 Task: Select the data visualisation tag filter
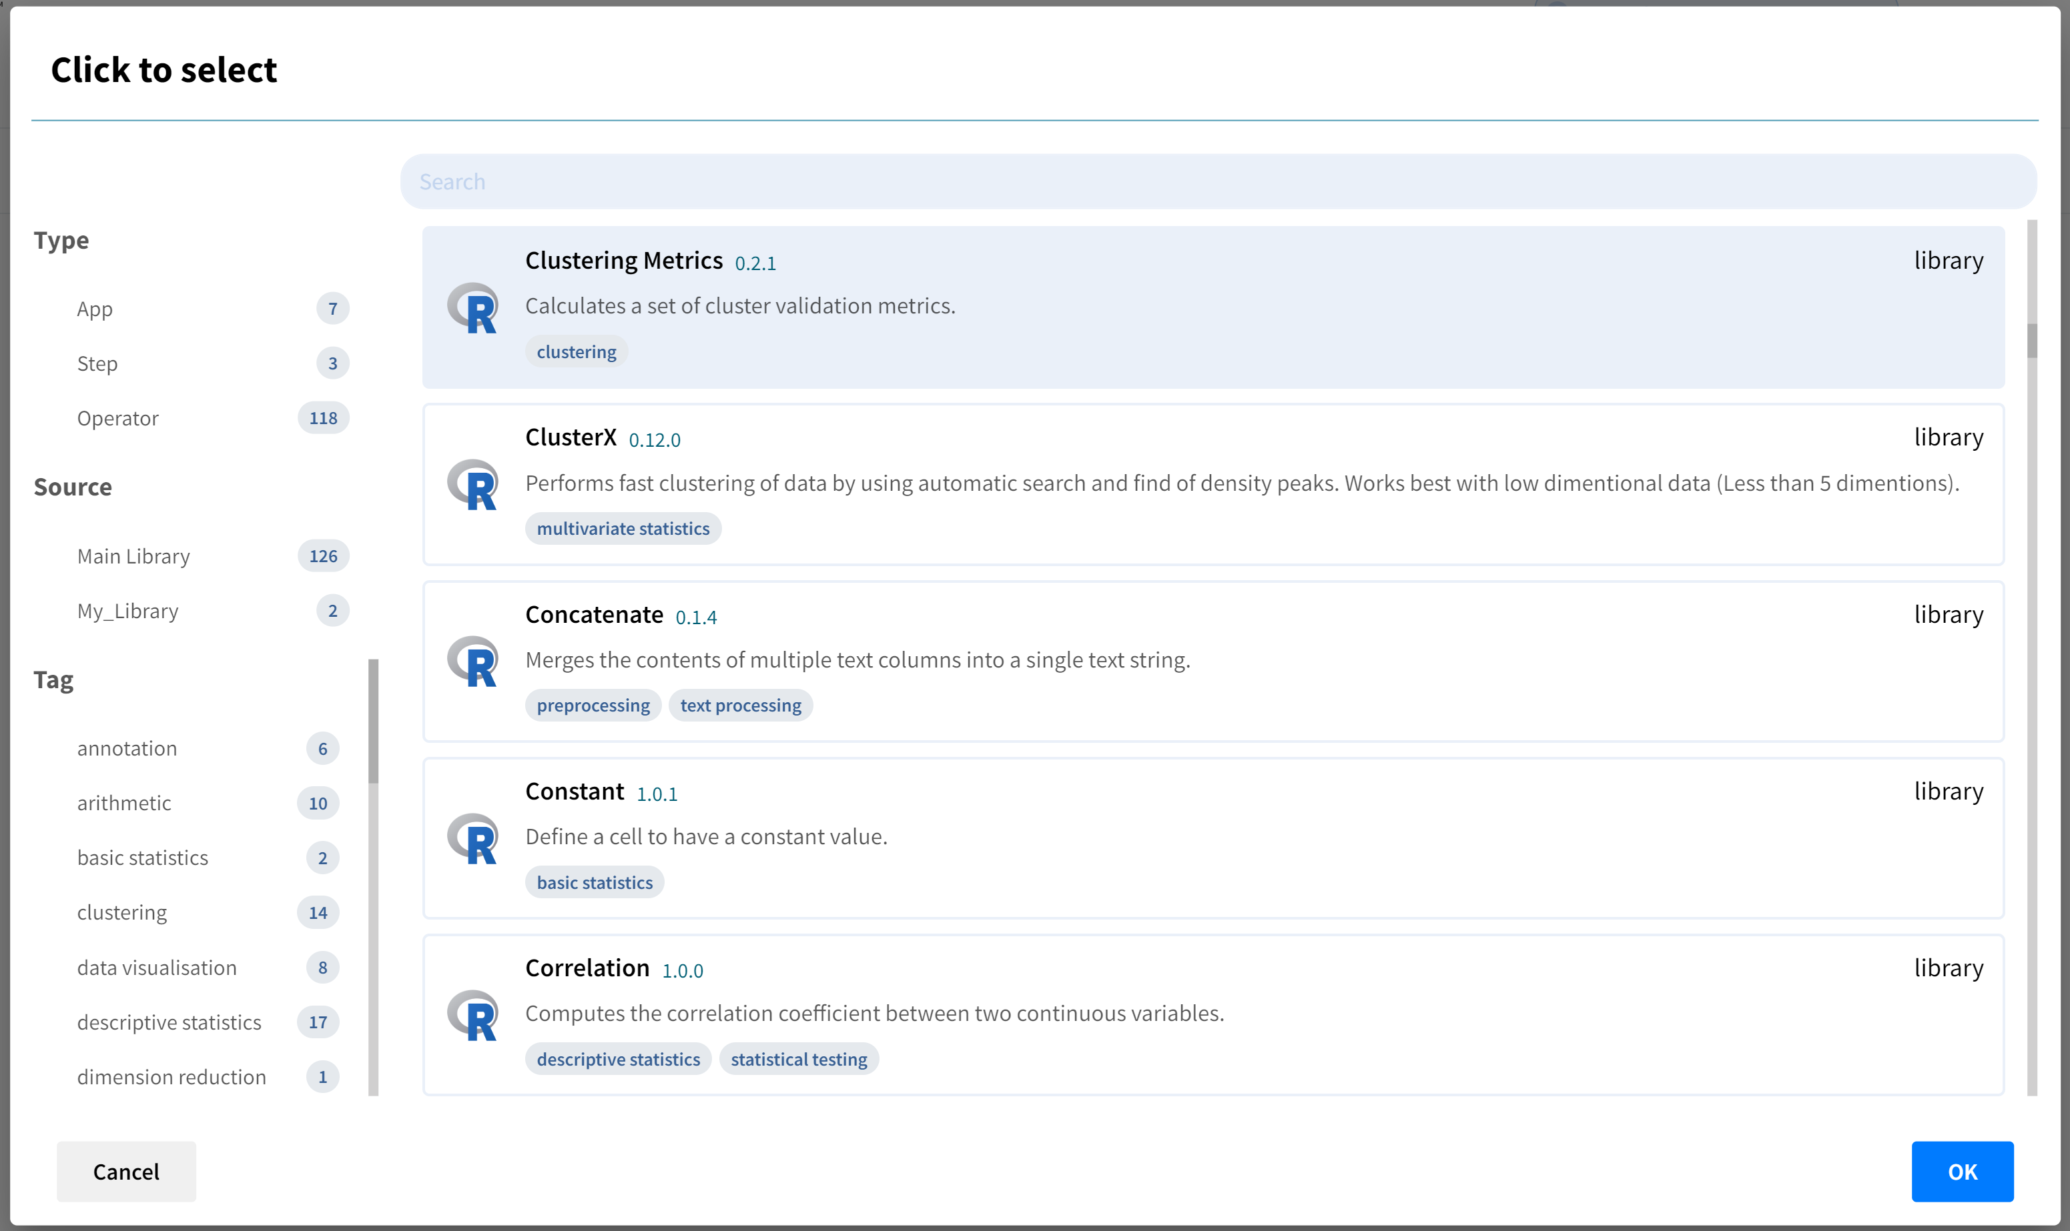(x=157, y=967)
